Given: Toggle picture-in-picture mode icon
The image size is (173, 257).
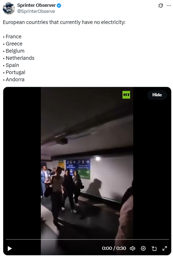Looking at the screenshot, I should click(154, 248).
